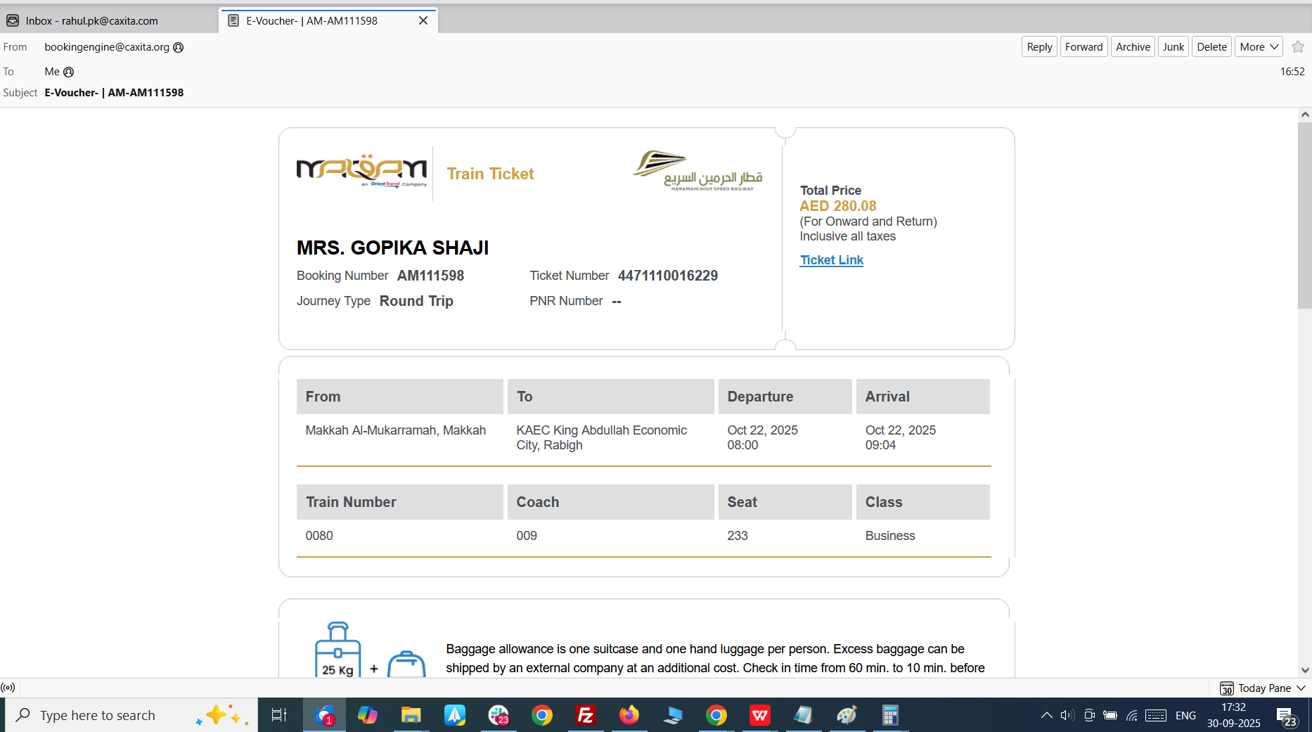The width and height of the screenshot is (1312, 732).
Task: Click the online status icon in status bar
Action: point(8,688)
